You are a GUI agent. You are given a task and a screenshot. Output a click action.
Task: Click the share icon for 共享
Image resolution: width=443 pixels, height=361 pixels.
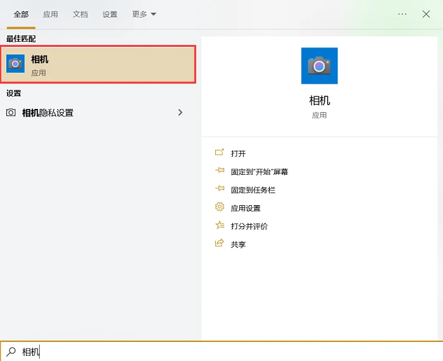220,243
